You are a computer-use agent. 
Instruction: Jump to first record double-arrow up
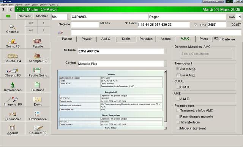31,23
